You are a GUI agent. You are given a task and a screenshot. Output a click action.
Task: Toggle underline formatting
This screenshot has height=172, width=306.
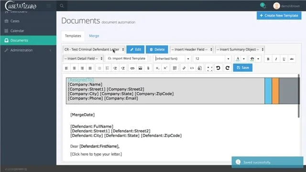coord(284,59)
